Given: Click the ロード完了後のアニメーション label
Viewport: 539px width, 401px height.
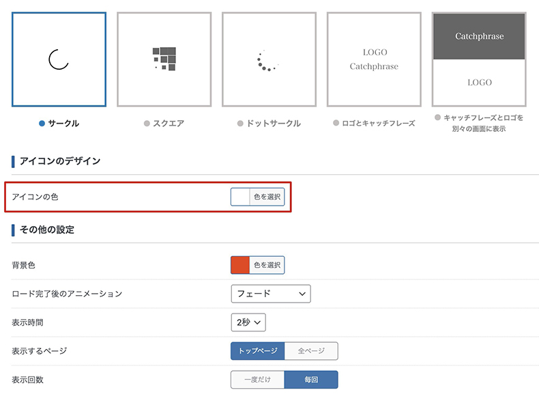Looking at the screenshot, I should click(67, 294).
